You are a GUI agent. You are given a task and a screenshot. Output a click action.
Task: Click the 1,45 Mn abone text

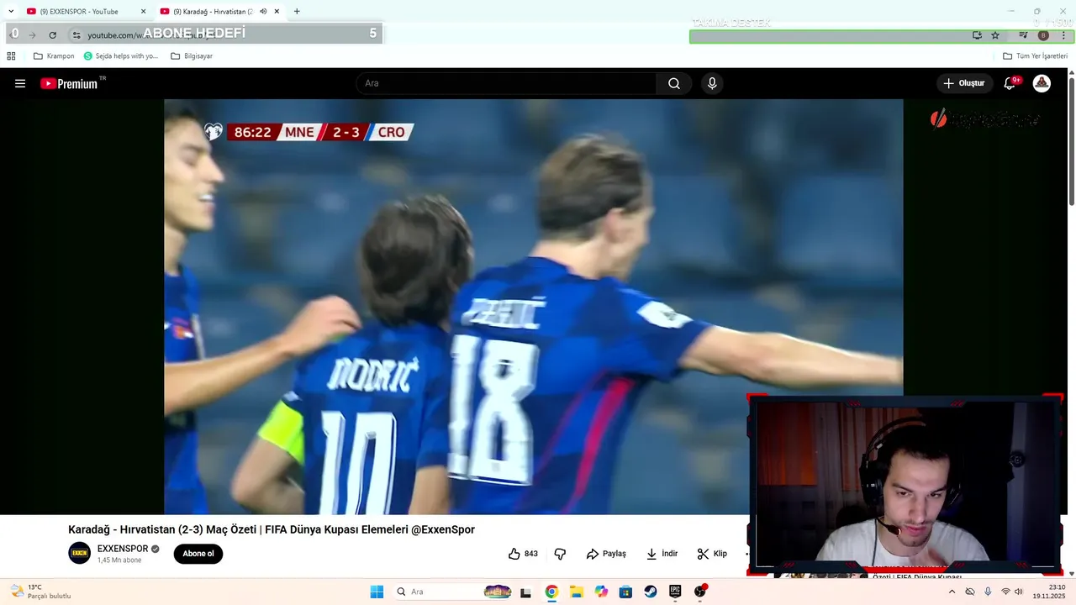119,560
